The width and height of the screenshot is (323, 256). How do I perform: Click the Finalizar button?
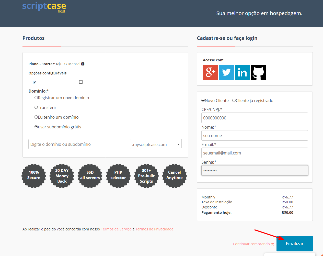(x=295, y=244)
